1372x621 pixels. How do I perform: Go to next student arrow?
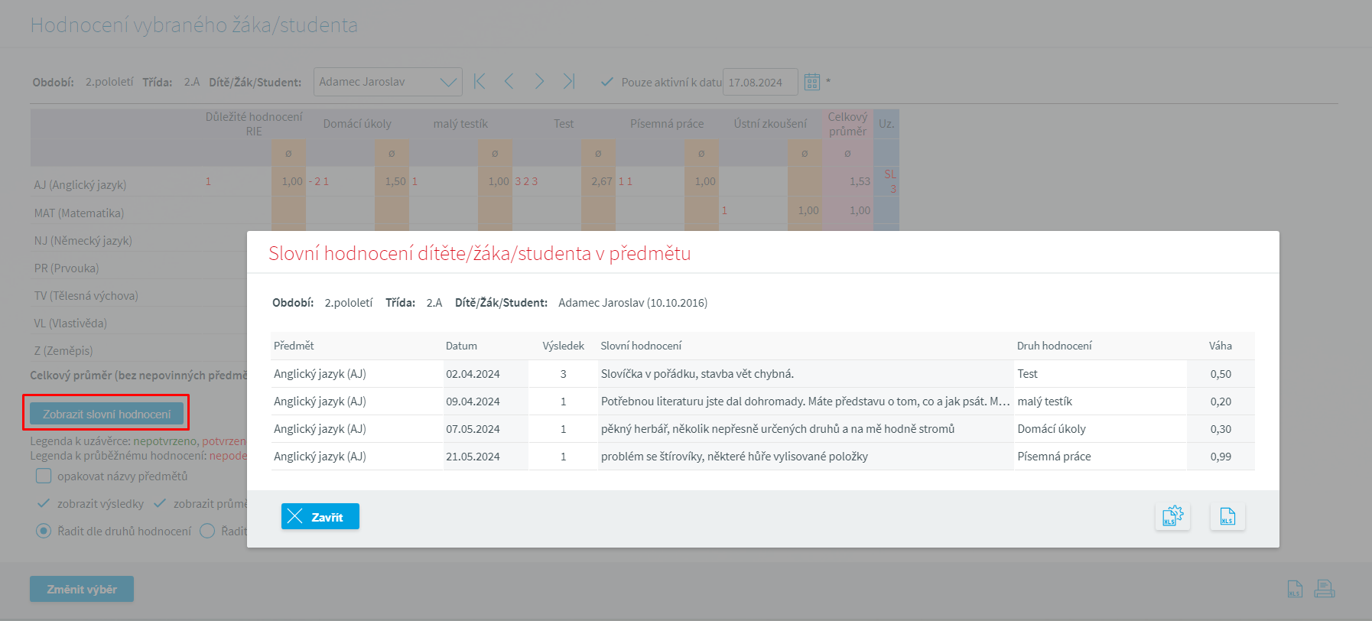click(x=539, y=82)
